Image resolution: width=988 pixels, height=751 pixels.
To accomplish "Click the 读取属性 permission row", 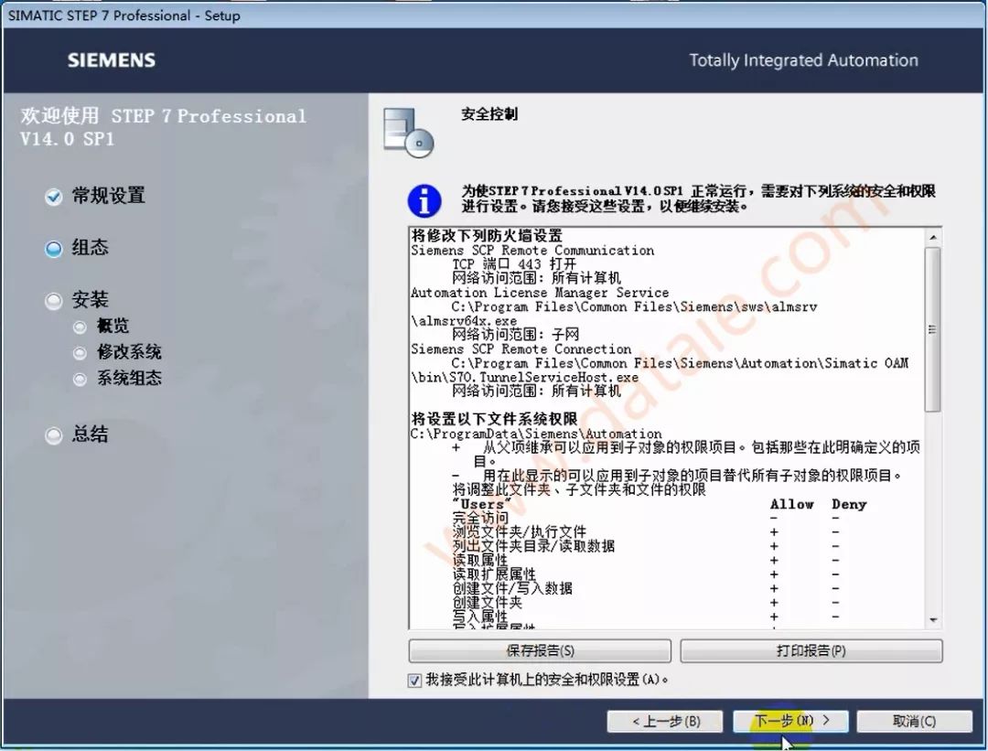I will point(479,560).
